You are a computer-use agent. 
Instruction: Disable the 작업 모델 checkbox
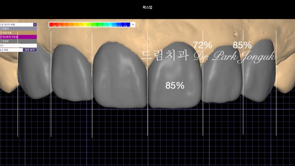tap(1, 32)
